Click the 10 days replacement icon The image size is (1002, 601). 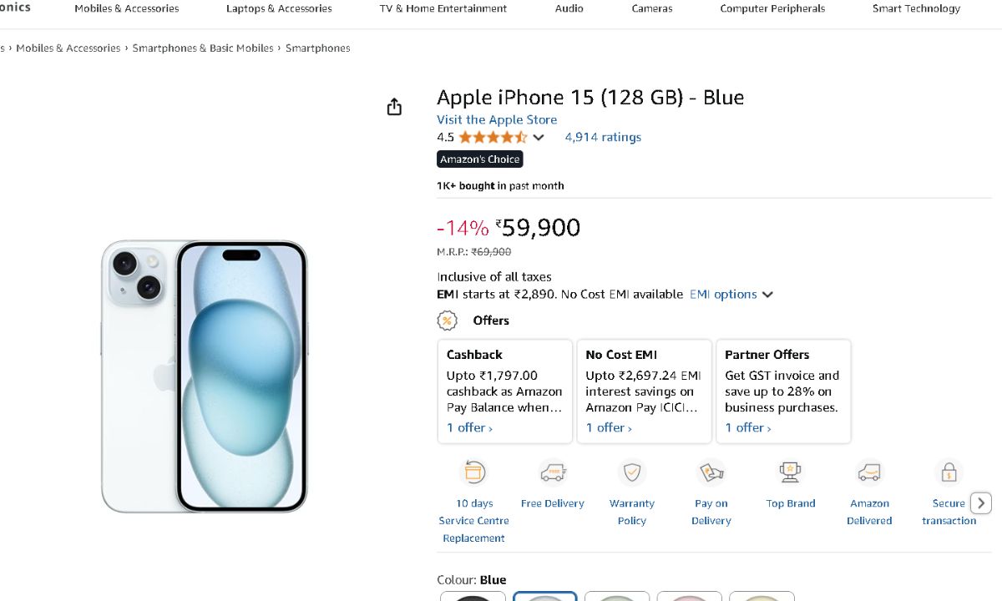coord(473,472)
